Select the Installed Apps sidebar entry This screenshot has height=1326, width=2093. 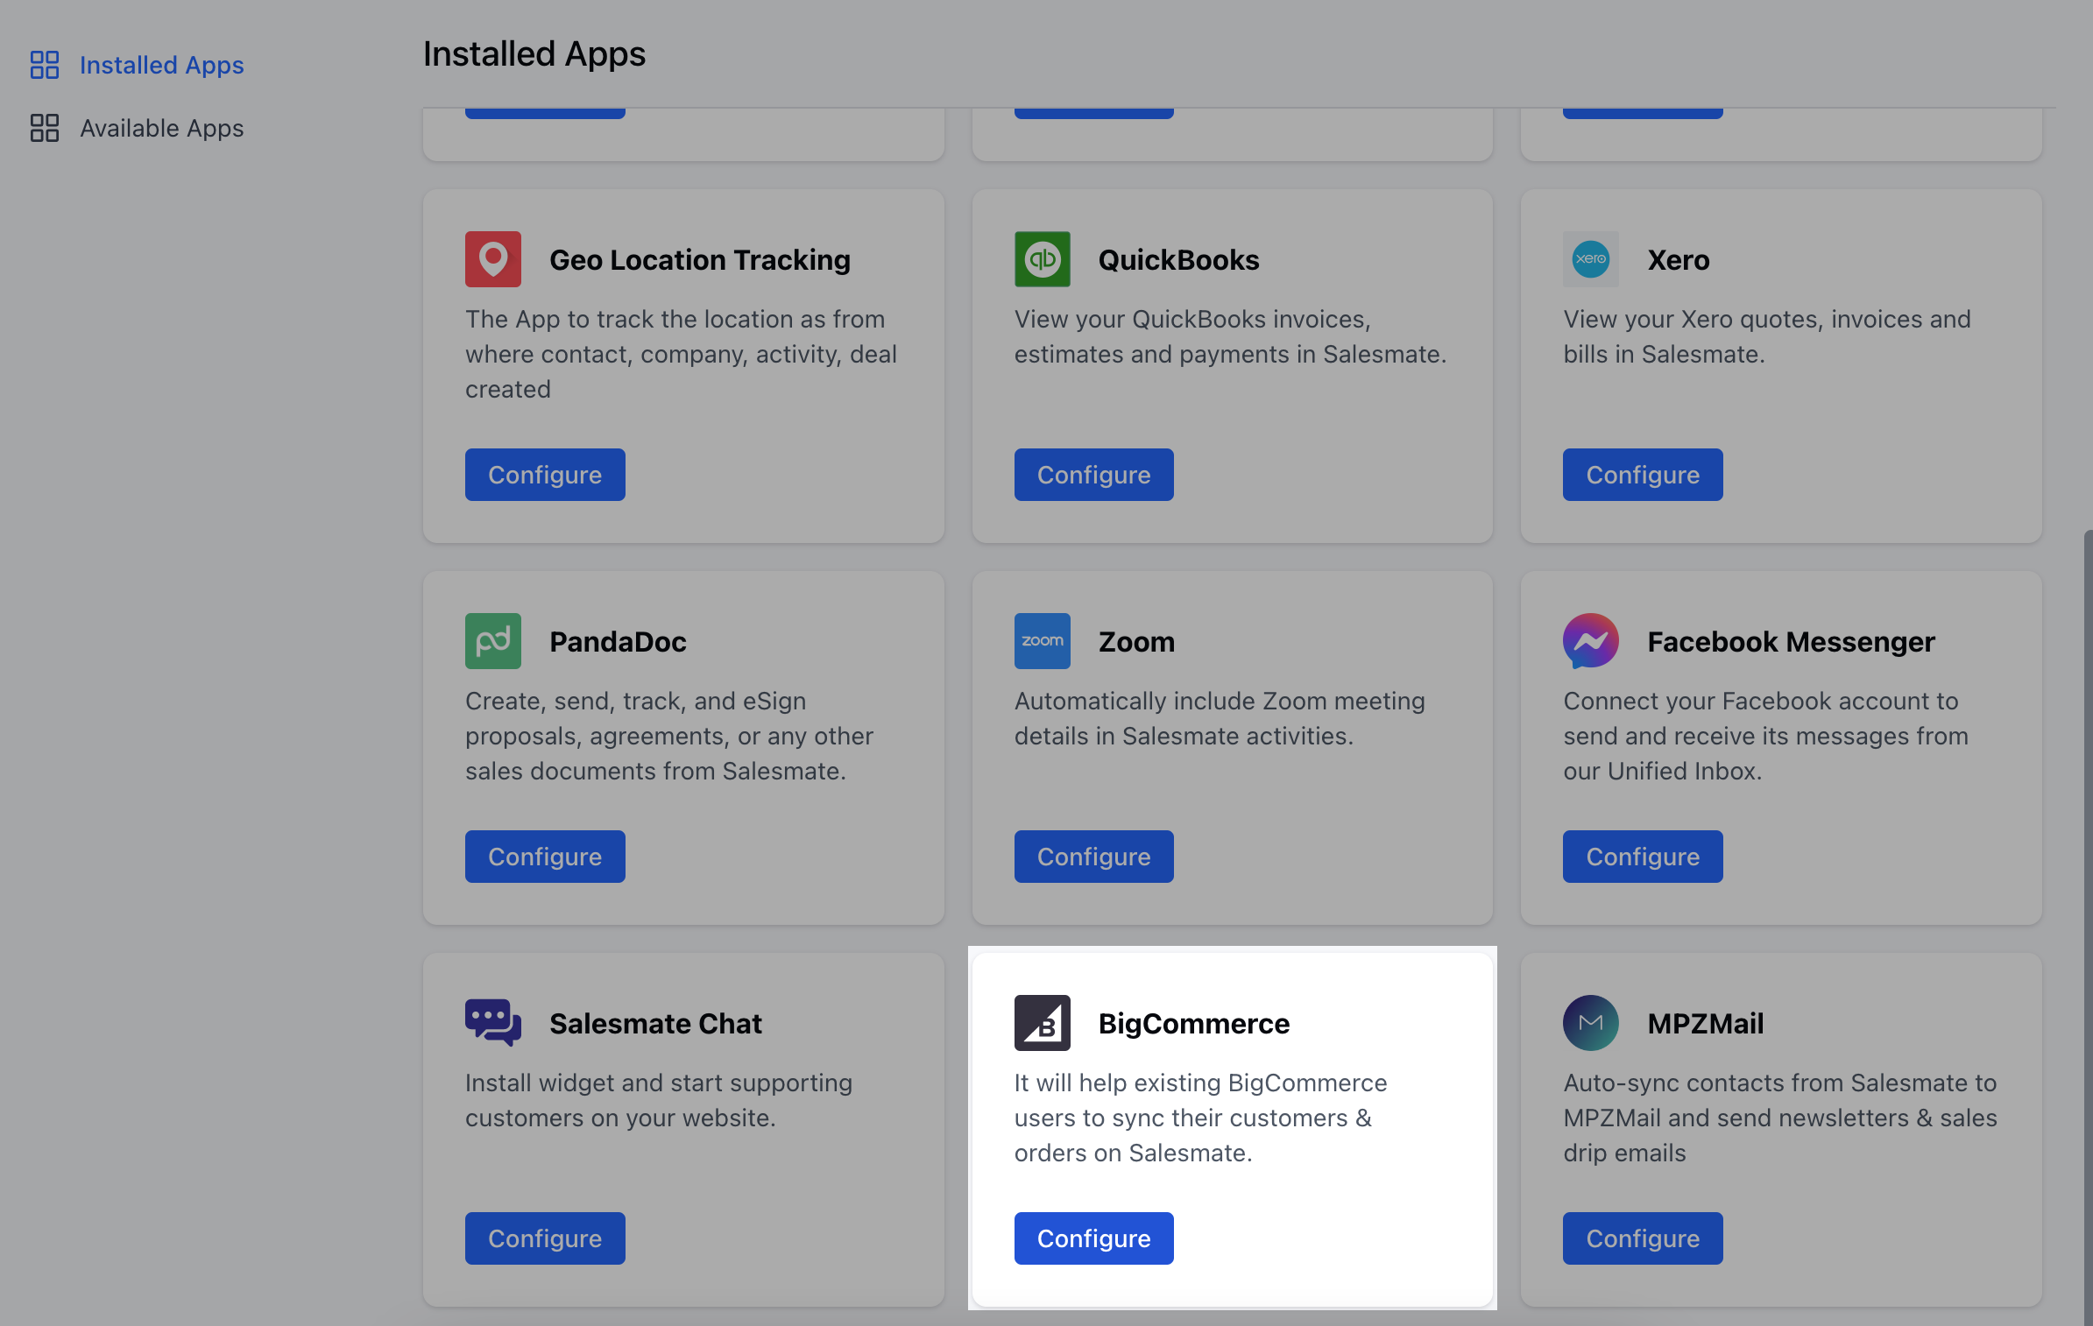tap(161, 64)
